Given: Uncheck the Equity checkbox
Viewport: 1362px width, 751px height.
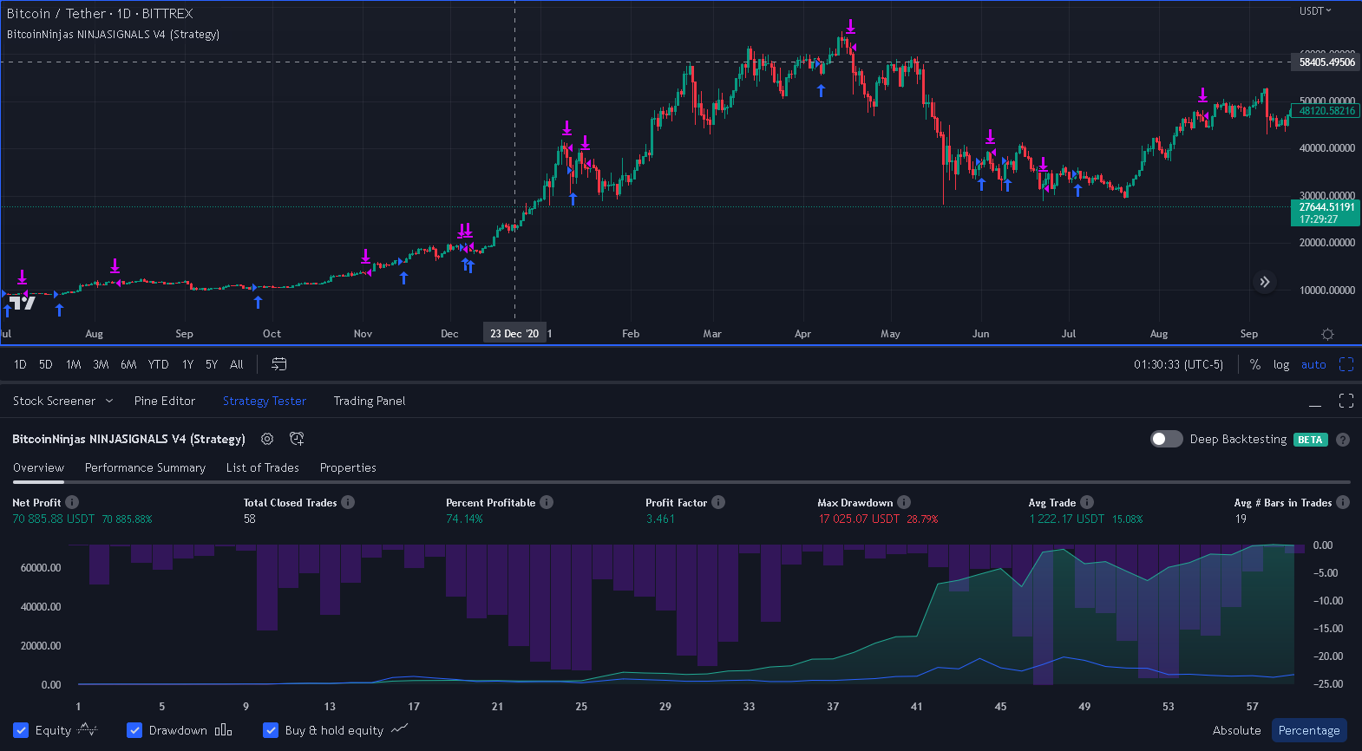Looking at the screenshot, I should pos(21,730).
